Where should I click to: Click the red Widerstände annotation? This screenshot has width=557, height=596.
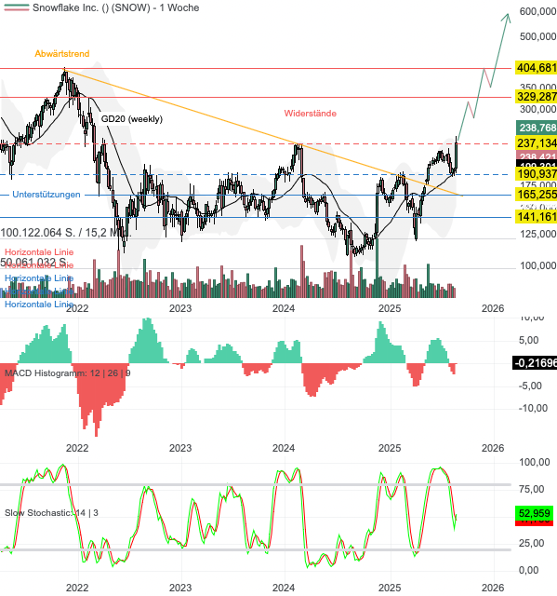(x=311, y=114)
